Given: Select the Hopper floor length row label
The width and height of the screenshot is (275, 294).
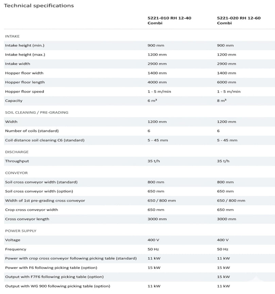Looking at the screenshot, I should point(25,82).
